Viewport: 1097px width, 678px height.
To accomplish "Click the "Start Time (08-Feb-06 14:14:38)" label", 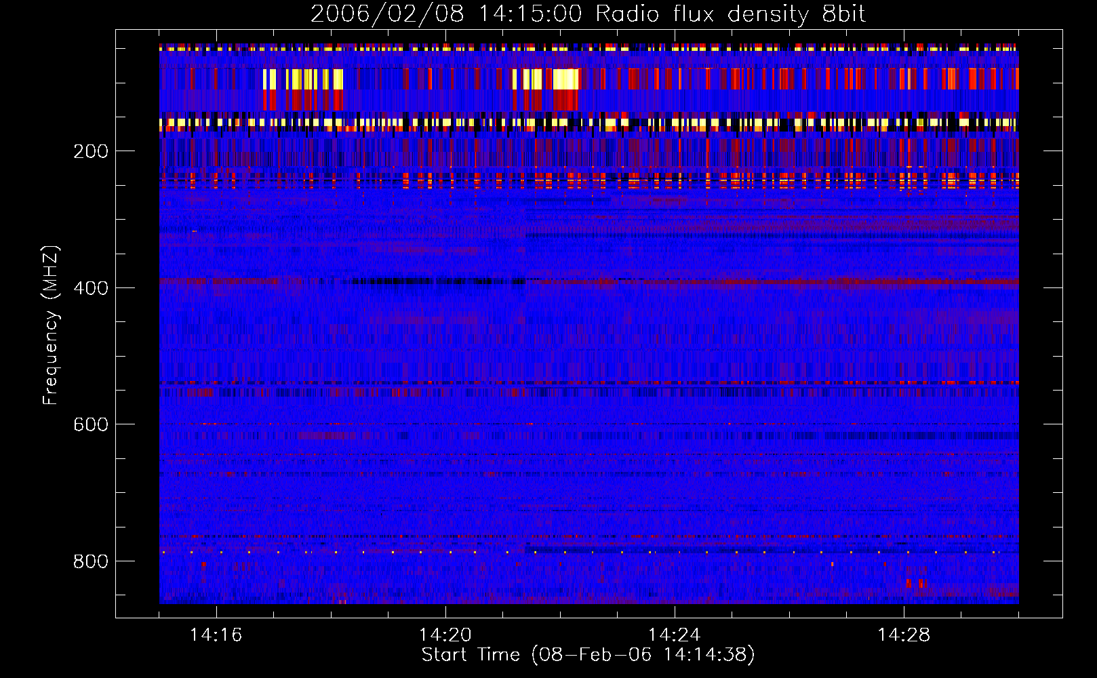I will 588,655.
